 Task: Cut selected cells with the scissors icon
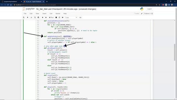[x=32, y=17]
